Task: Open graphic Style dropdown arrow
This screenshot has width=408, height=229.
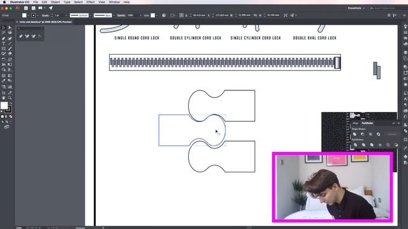Action: pos(156,15)
